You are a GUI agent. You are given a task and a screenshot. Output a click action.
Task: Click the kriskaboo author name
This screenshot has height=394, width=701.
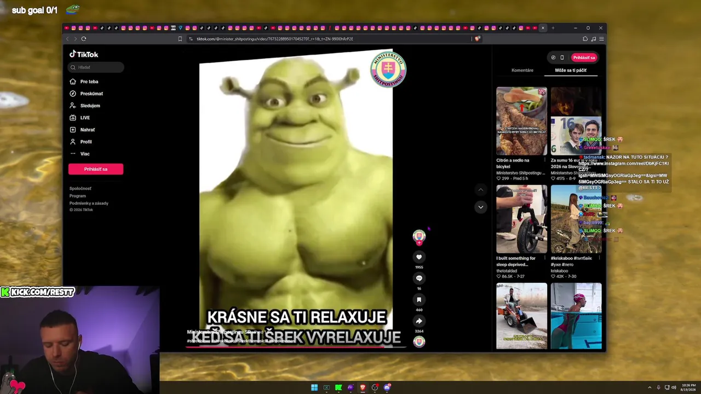pos(560,271)
